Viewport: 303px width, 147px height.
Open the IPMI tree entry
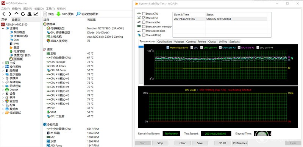pos(16,44)
